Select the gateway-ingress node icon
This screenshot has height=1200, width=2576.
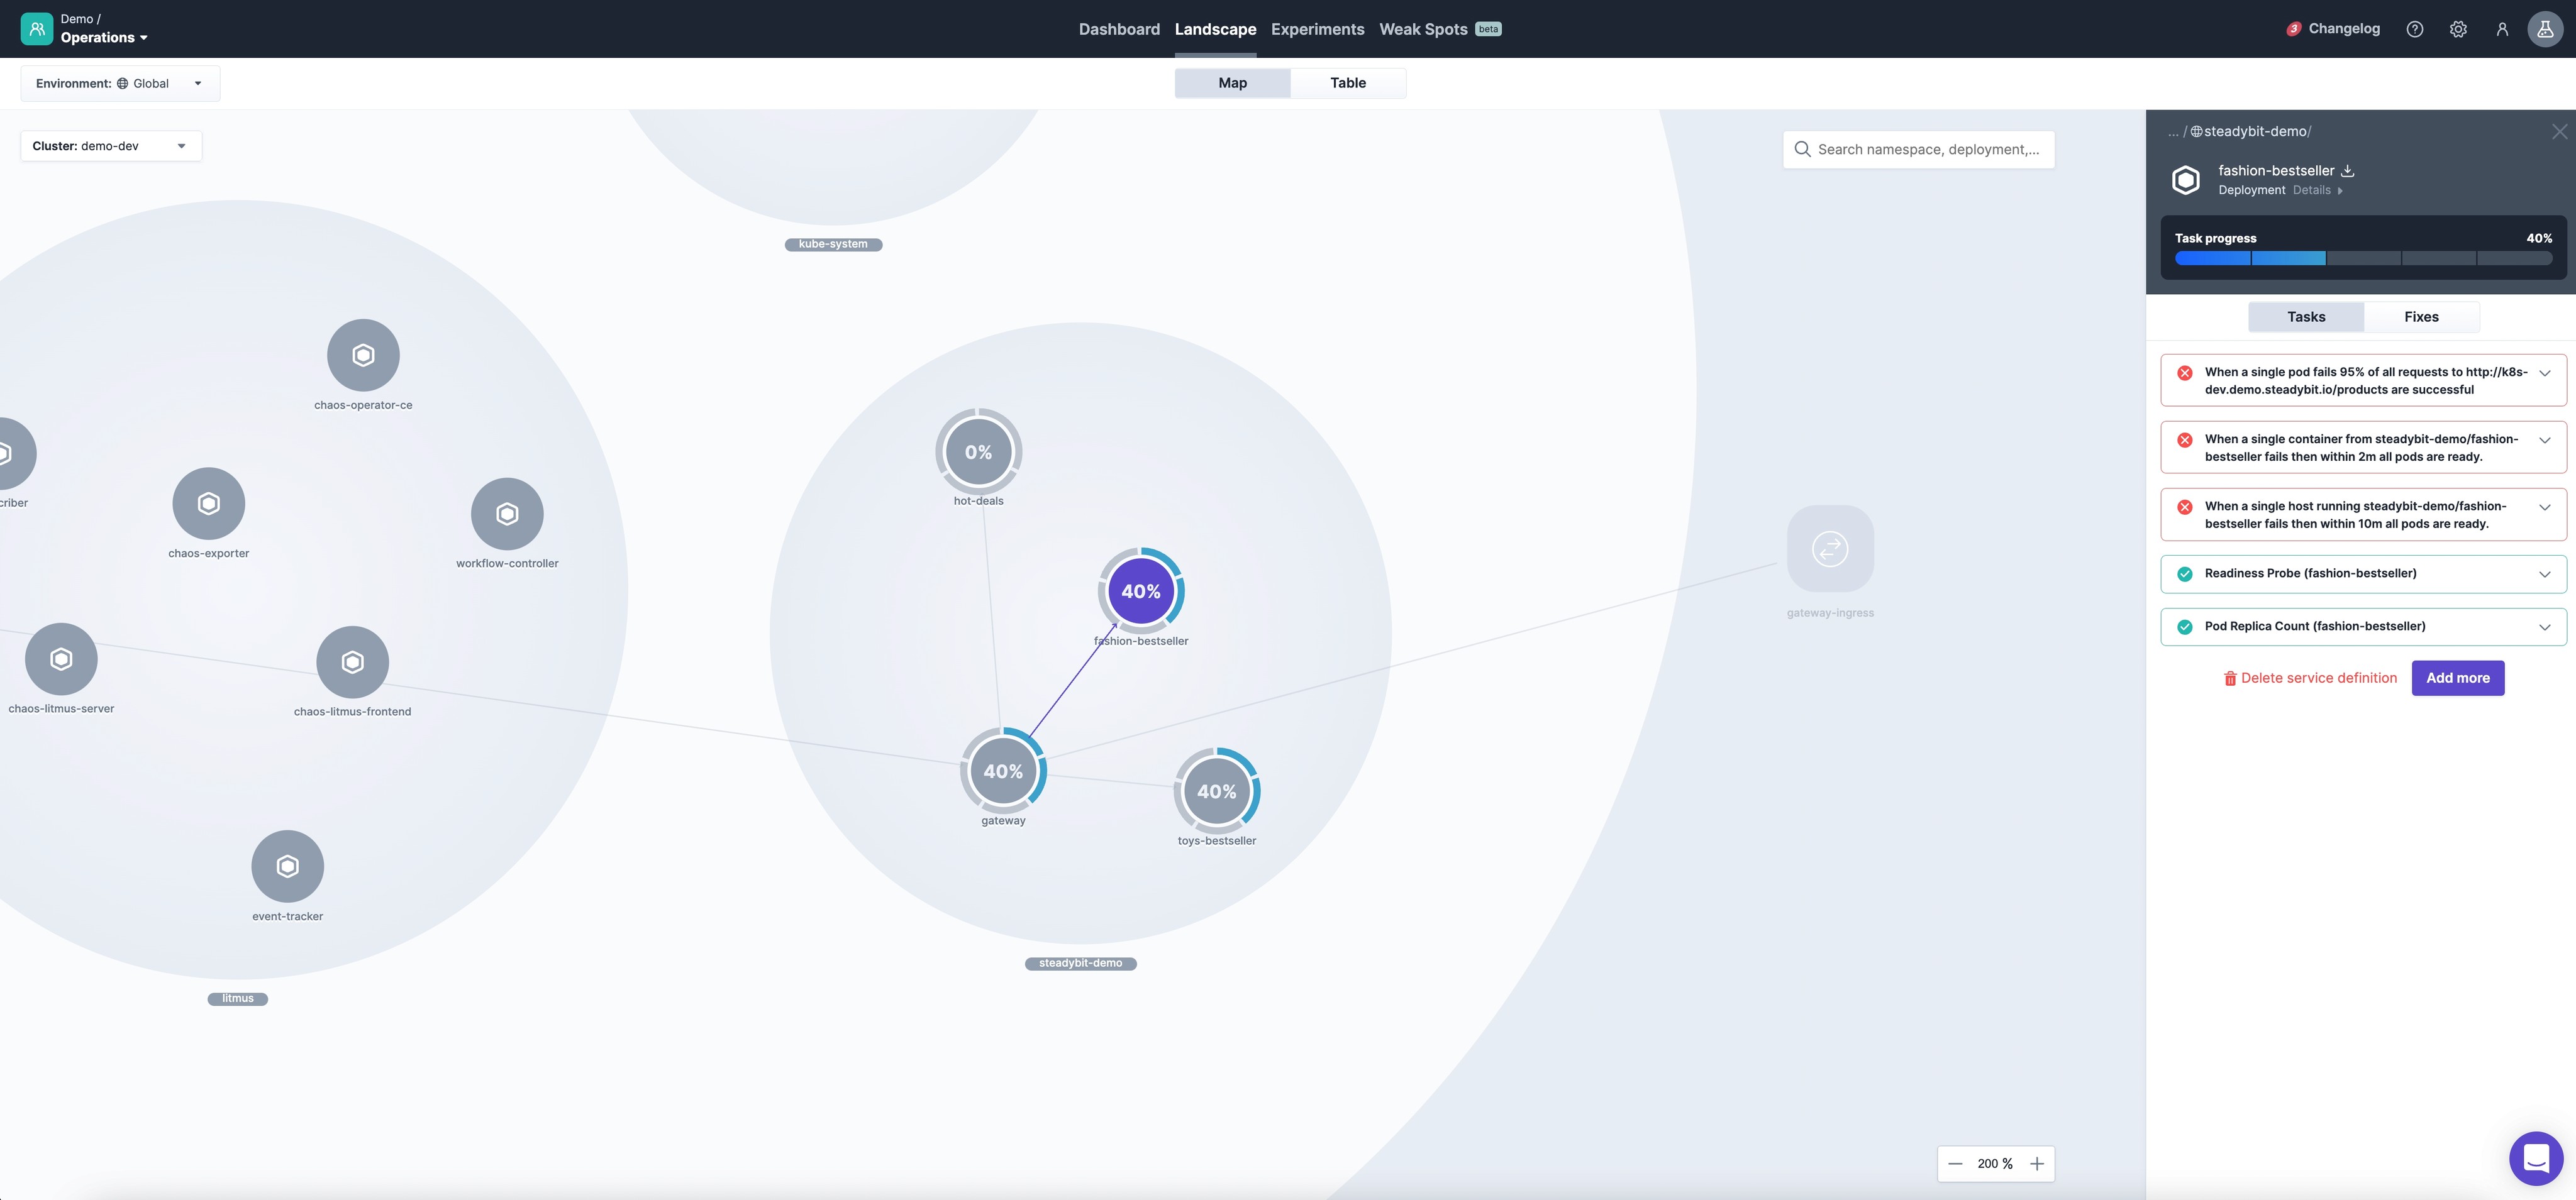click(1830, 549)
